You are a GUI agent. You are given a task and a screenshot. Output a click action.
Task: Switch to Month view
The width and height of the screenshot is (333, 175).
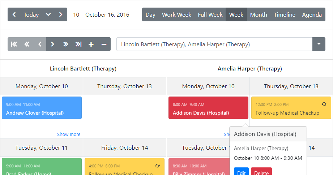tap(259, 15)
